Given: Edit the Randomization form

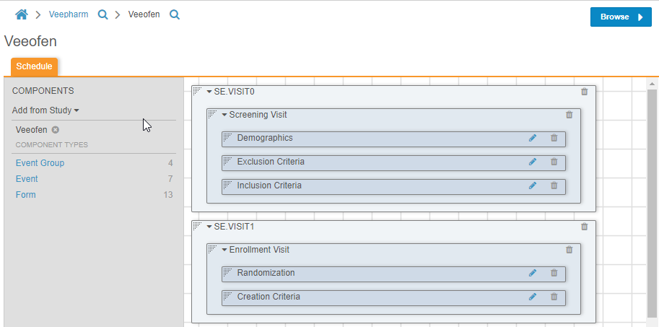Looking at the screenshot, I should tap(533, 274).
